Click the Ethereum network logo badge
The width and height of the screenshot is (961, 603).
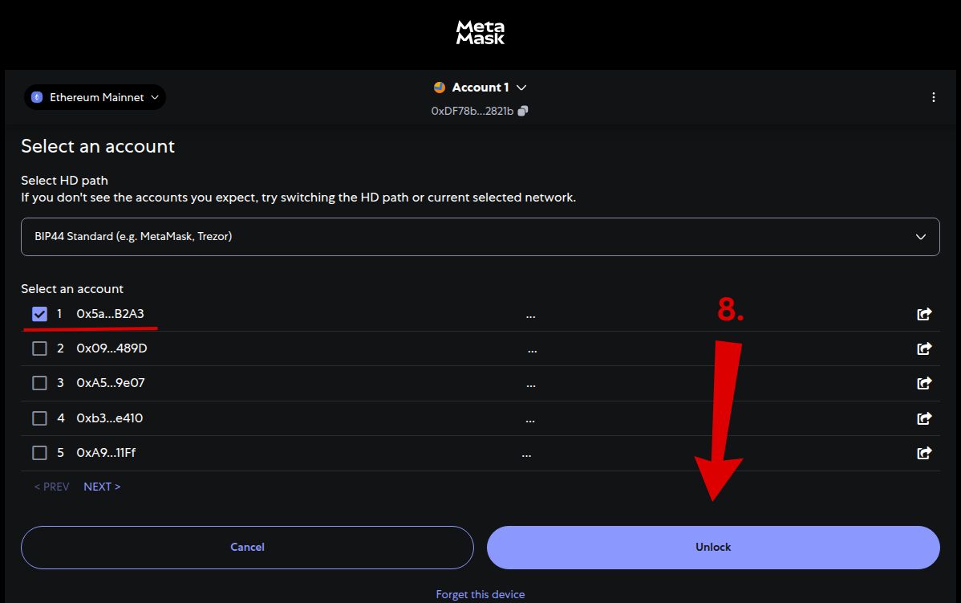click(35, 96)
